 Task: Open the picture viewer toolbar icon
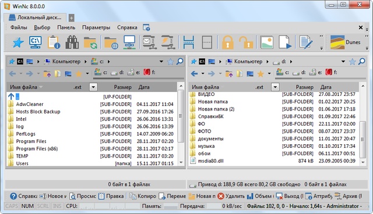click(x=266, y=42)
